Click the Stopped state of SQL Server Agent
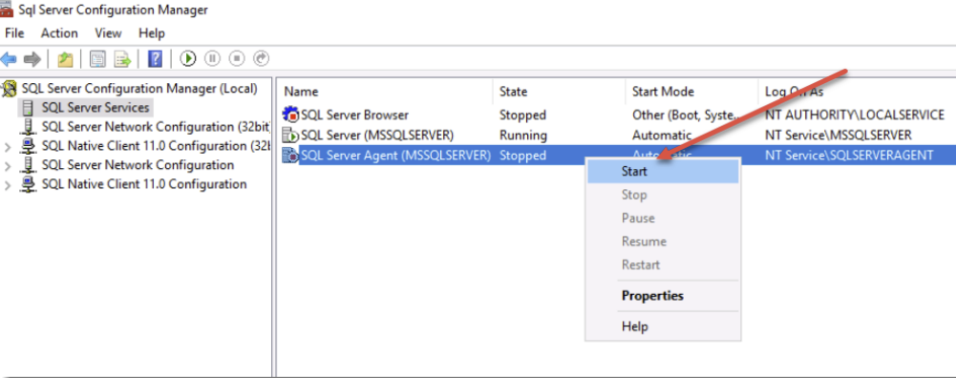Screen dimensions: 956x378 523,156
